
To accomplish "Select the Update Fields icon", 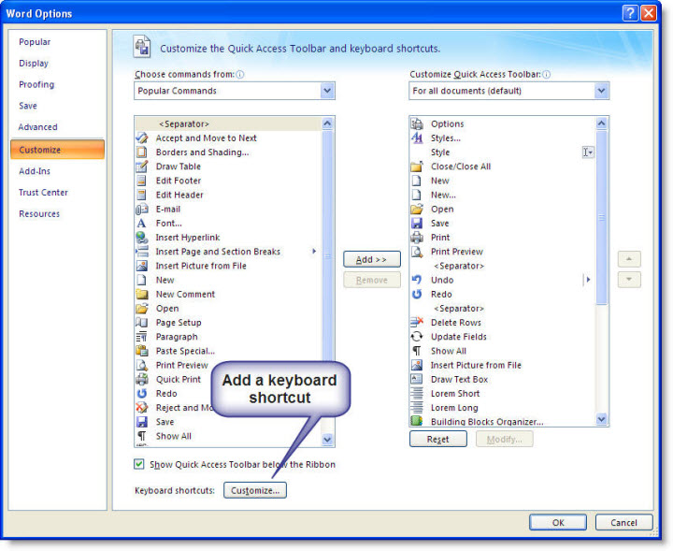I will coord(417,337).
